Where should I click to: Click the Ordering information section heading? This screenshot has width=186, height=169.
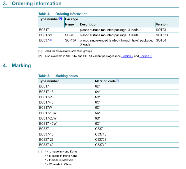click(36, 4)
